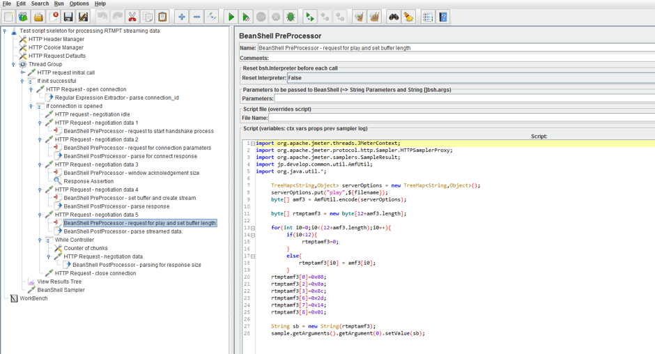Click the Remote Start All icon
This screenshot has width=655, height=354.
click(310, 17)
